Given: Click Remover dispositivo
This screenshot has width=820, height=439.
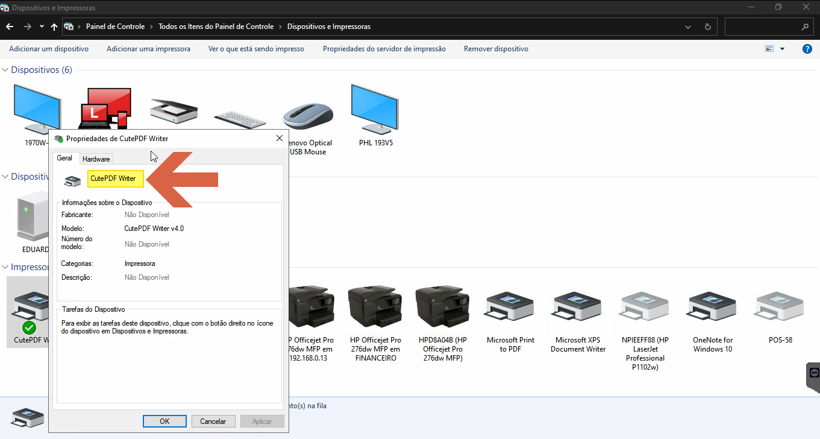Looking at the screenshot, I should point(496,49).
